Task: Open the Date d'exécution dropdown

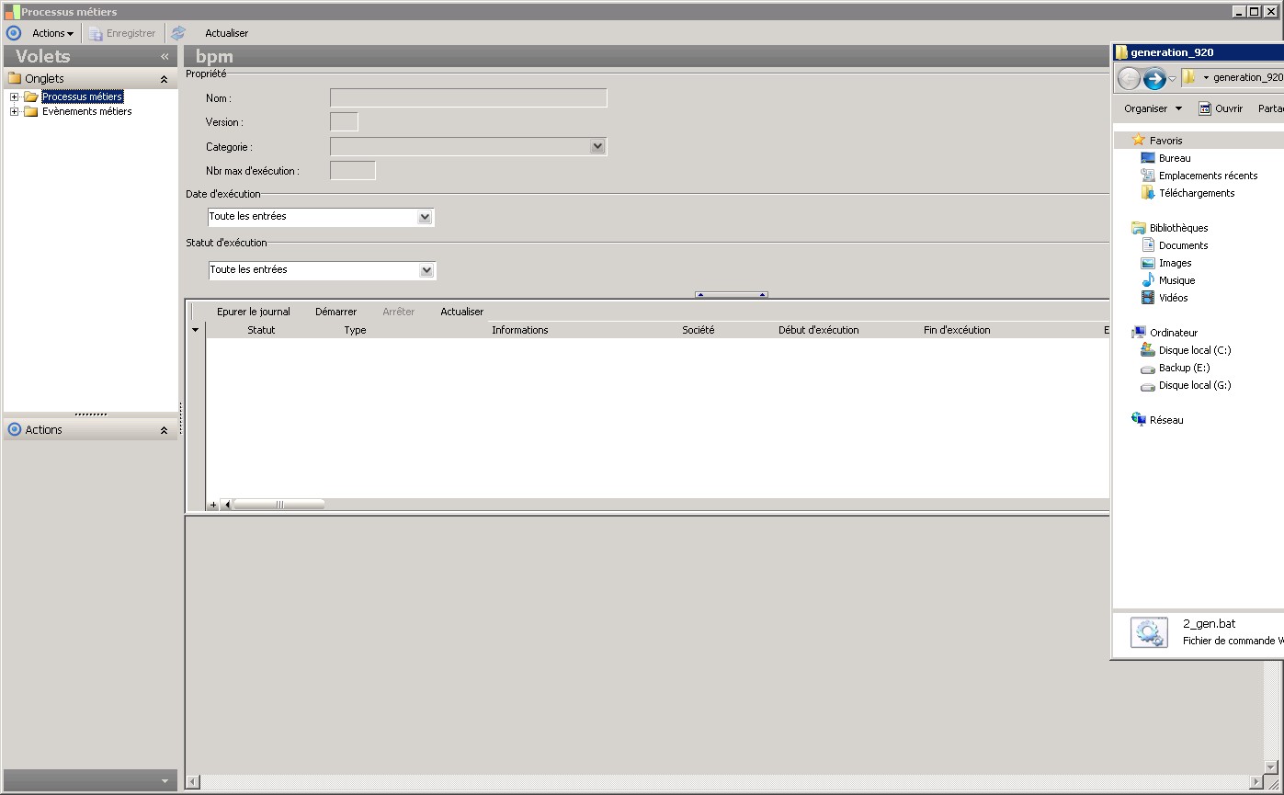Action: point(425,217)
